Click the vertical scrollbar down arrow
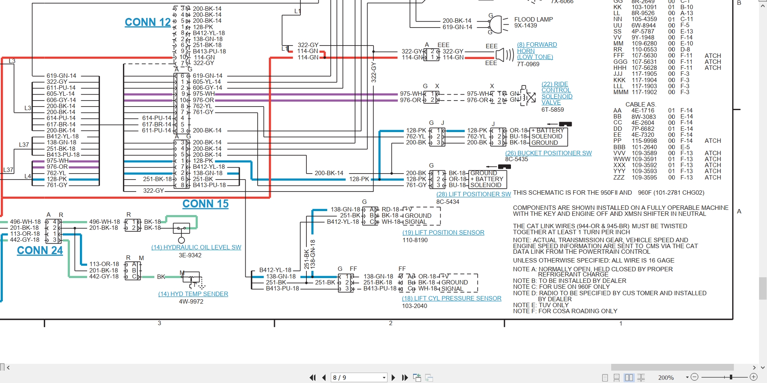Viewport: 767px width, 383px height. coord(763,367)
